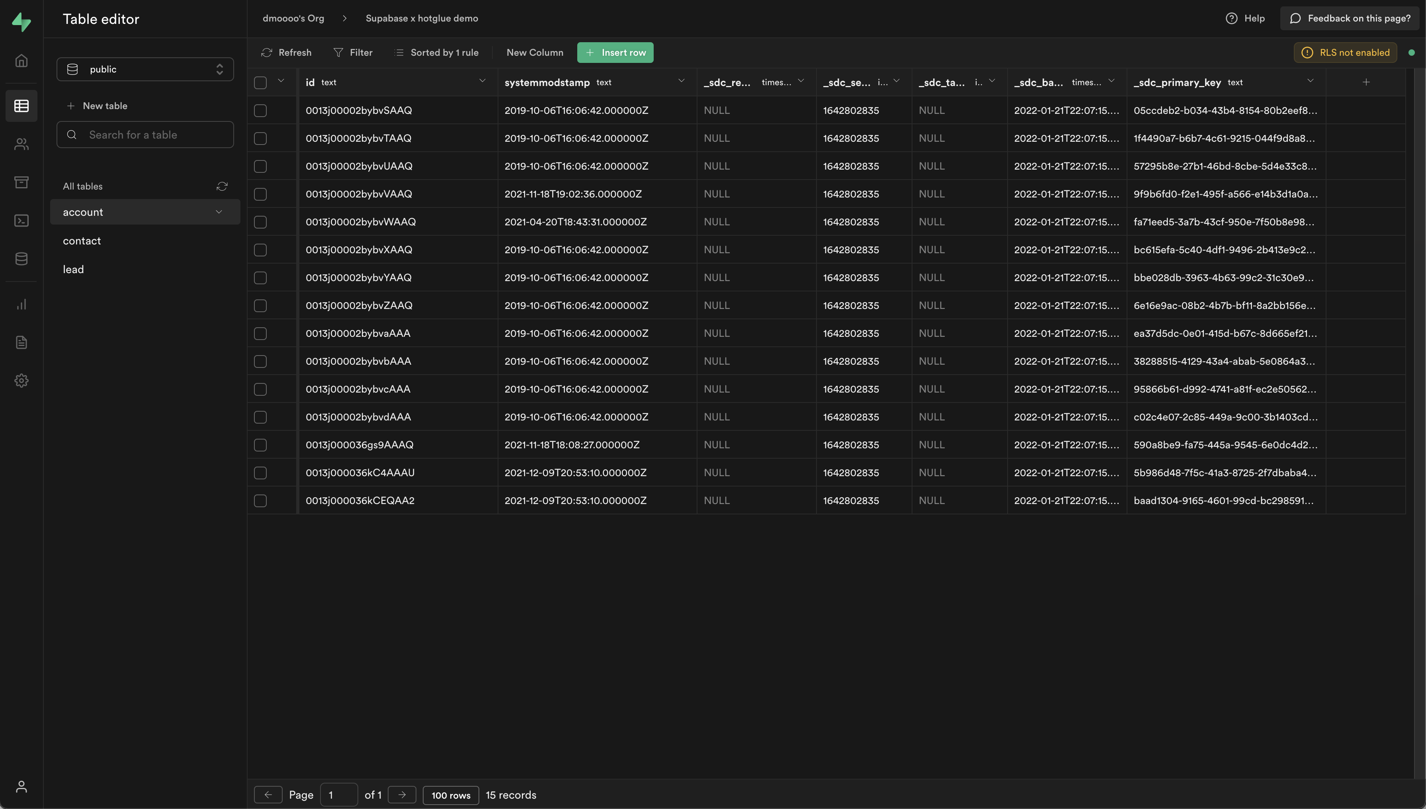Click the 15 records count text
The width and height of the screenshot is (1426, 809).
[x=511, y=795]
